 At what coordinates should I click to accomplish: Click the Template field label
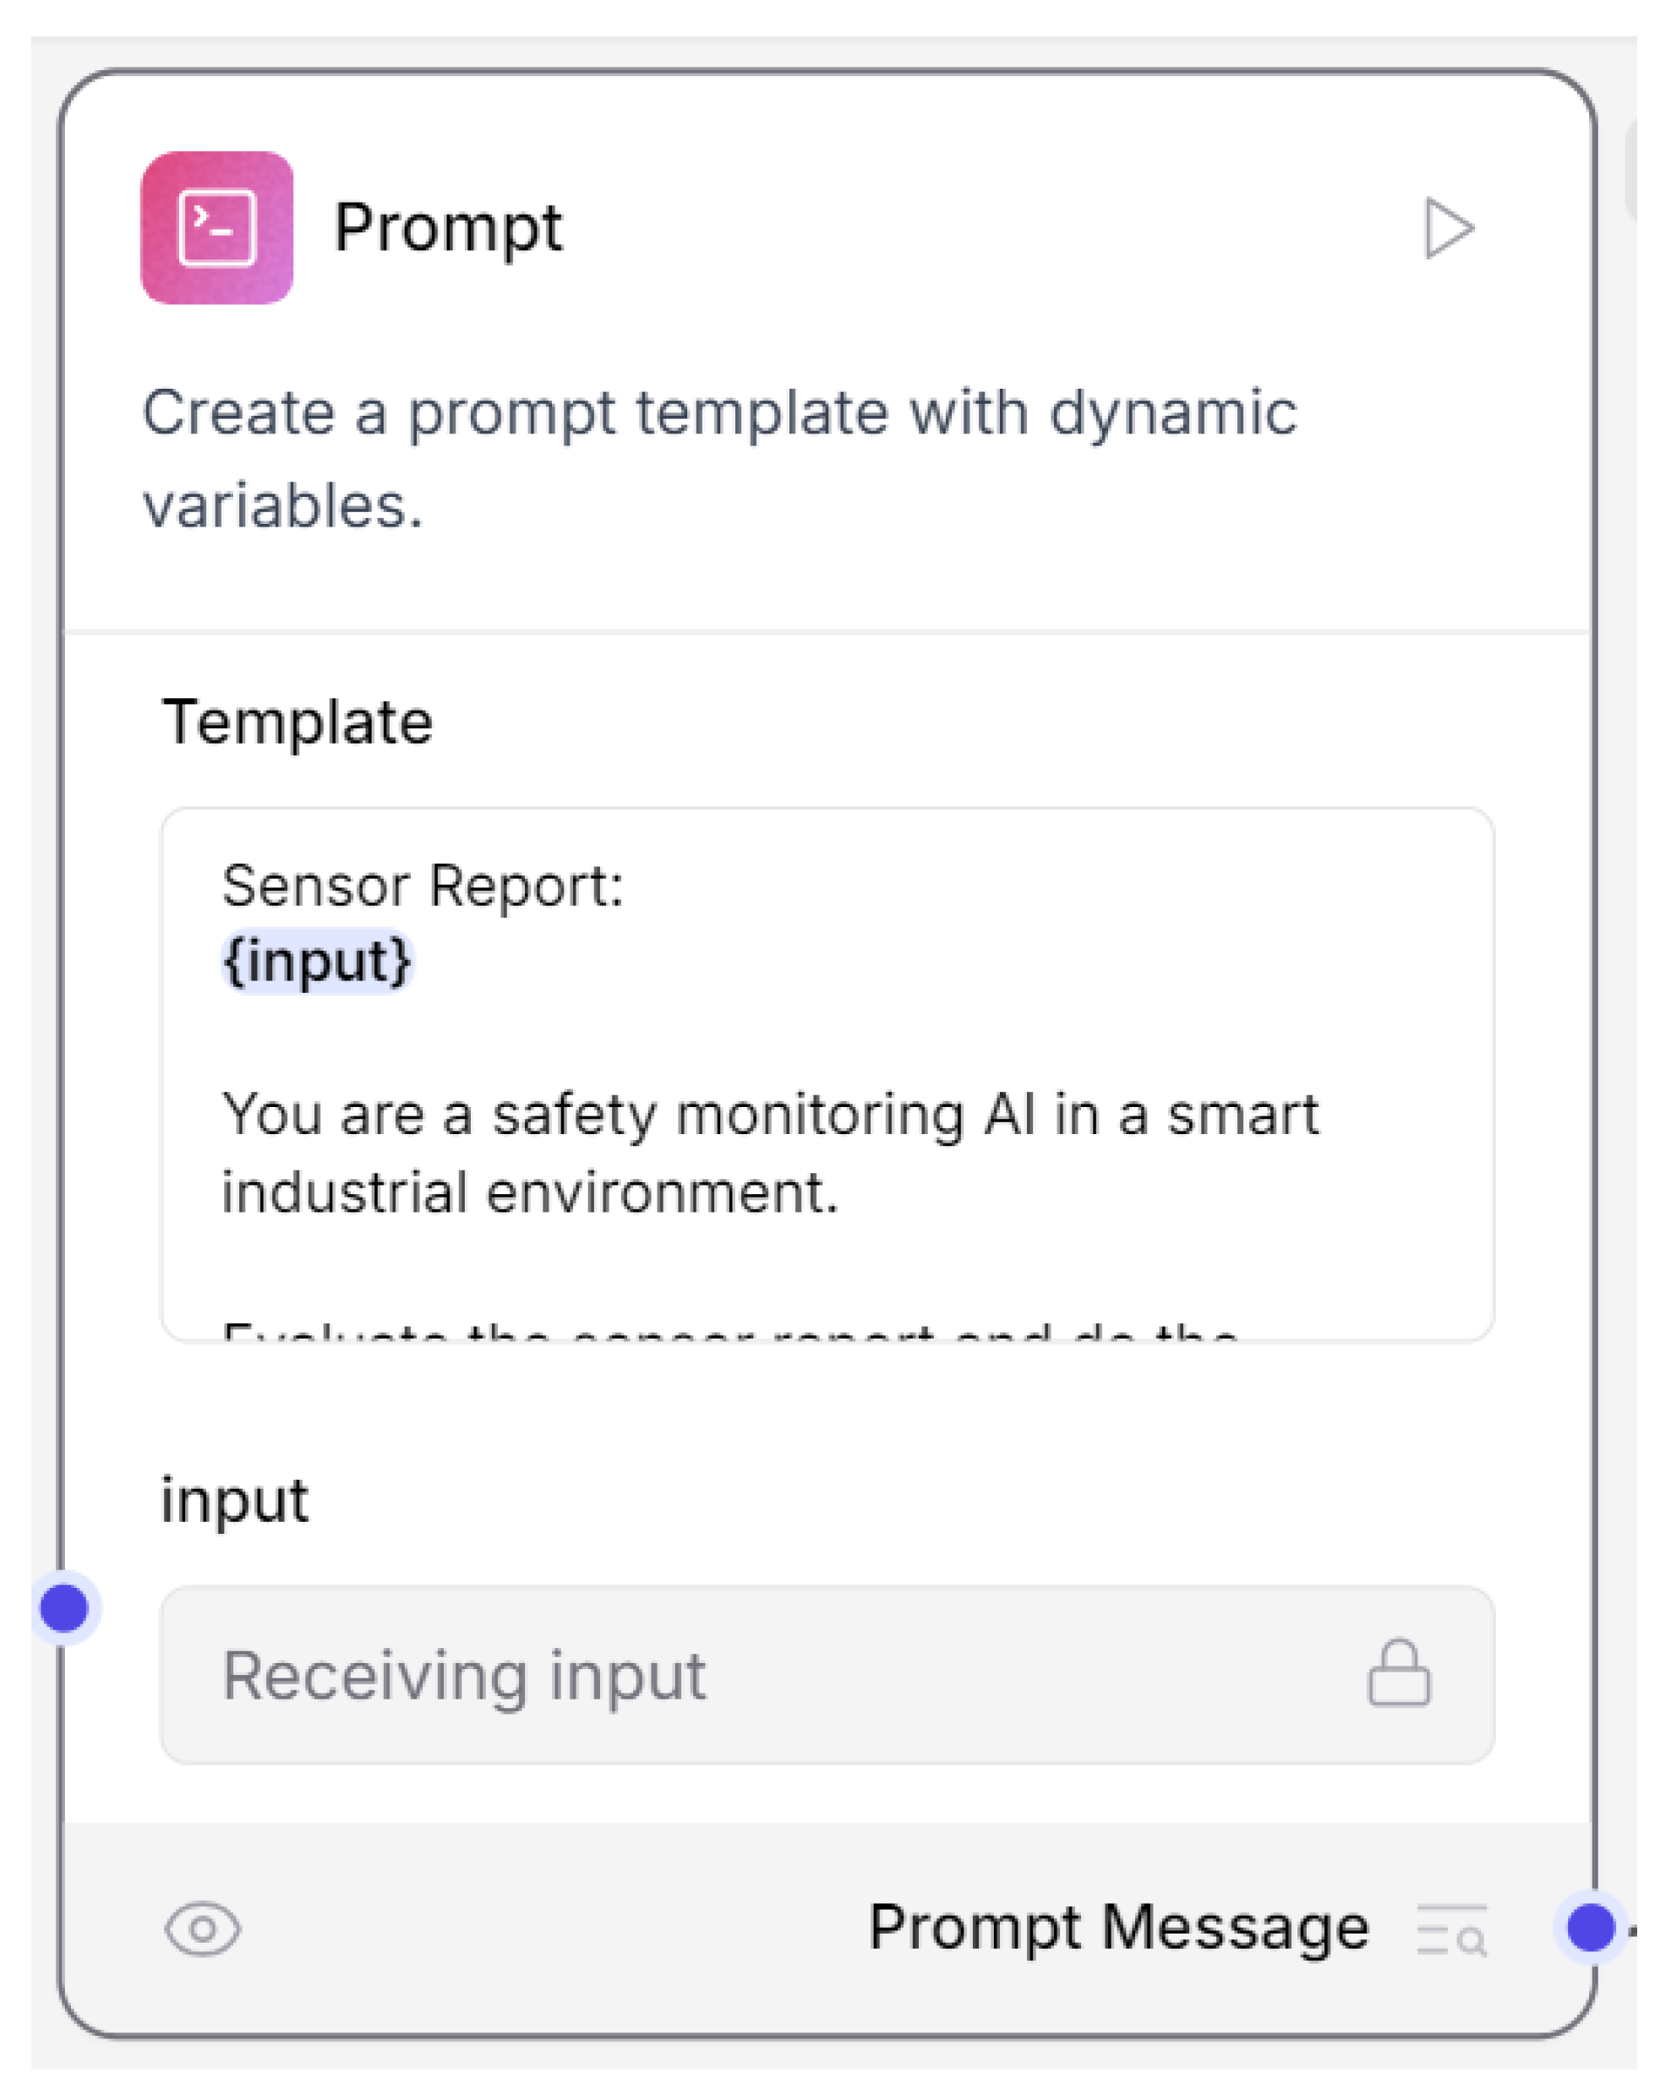click(x=298, y=723)
